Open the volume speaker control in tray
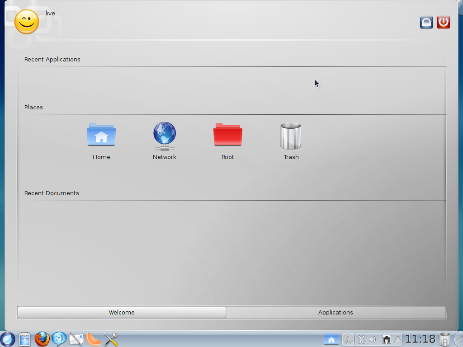Viewport: 463px width, 347px height. tap(373, 339)
